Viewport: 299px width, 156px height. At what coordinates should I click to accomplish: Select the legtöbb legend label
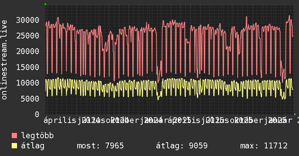(x=37, y=136)
